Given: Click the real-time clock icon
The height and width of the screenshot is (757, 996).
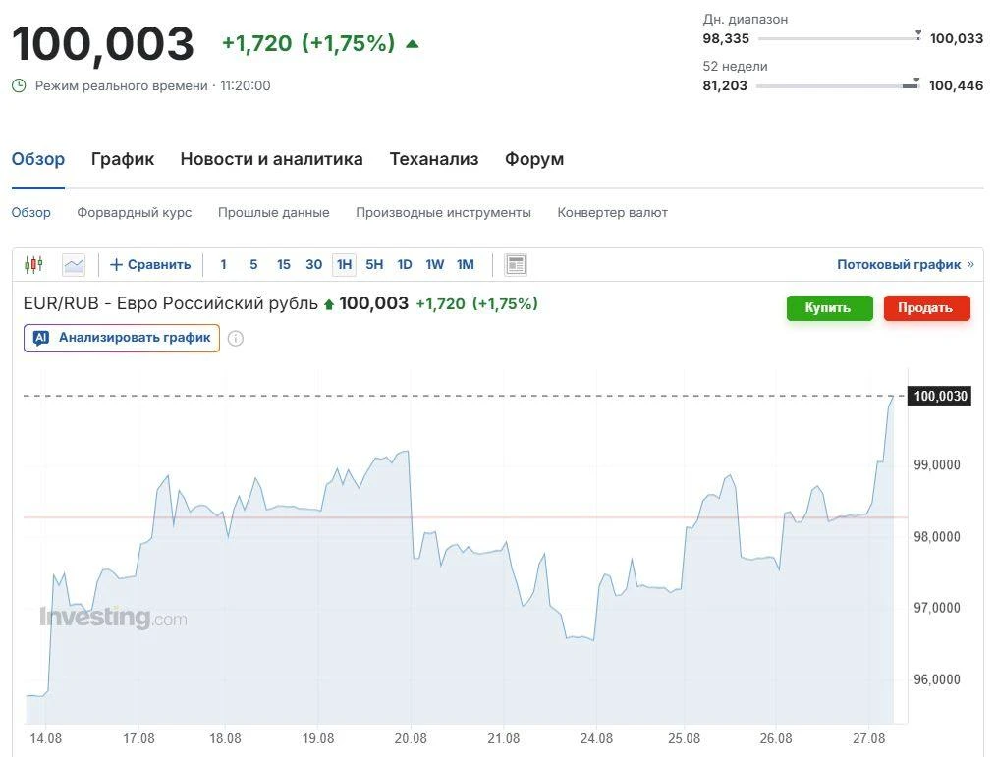Looking at the screenshot, I should (19, 85).
